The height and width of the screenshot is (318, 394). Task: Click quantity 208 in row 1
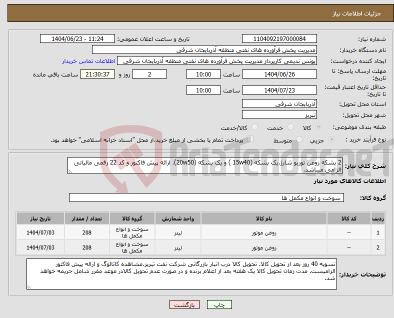[x=86, y=232]
